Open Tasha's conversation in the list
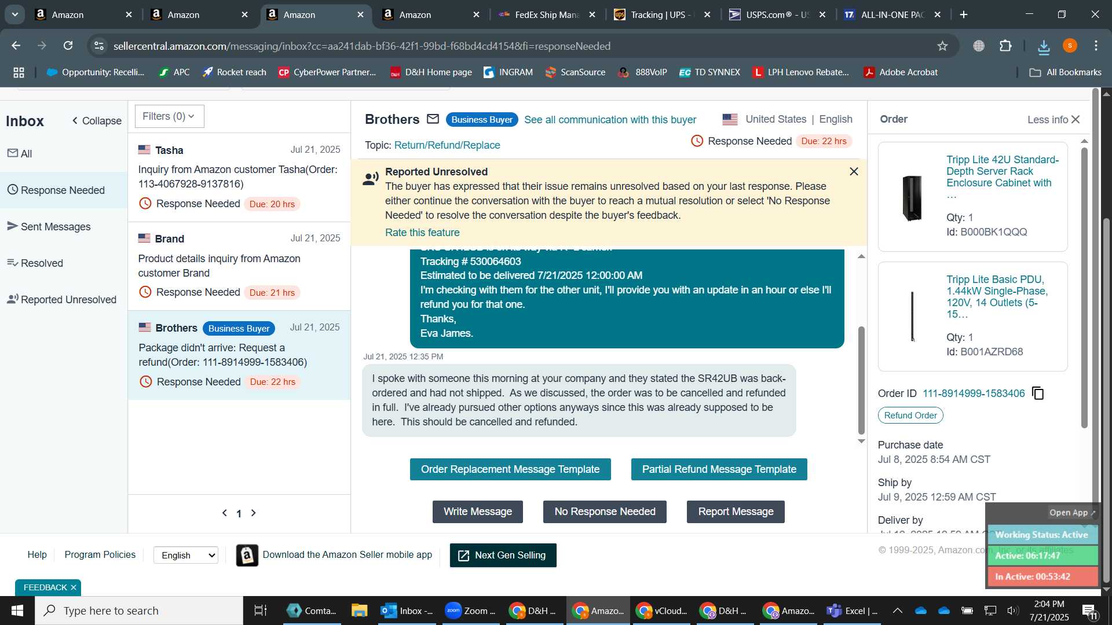Viewport: 1112px width, 625px height. click(x=239, y=177)
